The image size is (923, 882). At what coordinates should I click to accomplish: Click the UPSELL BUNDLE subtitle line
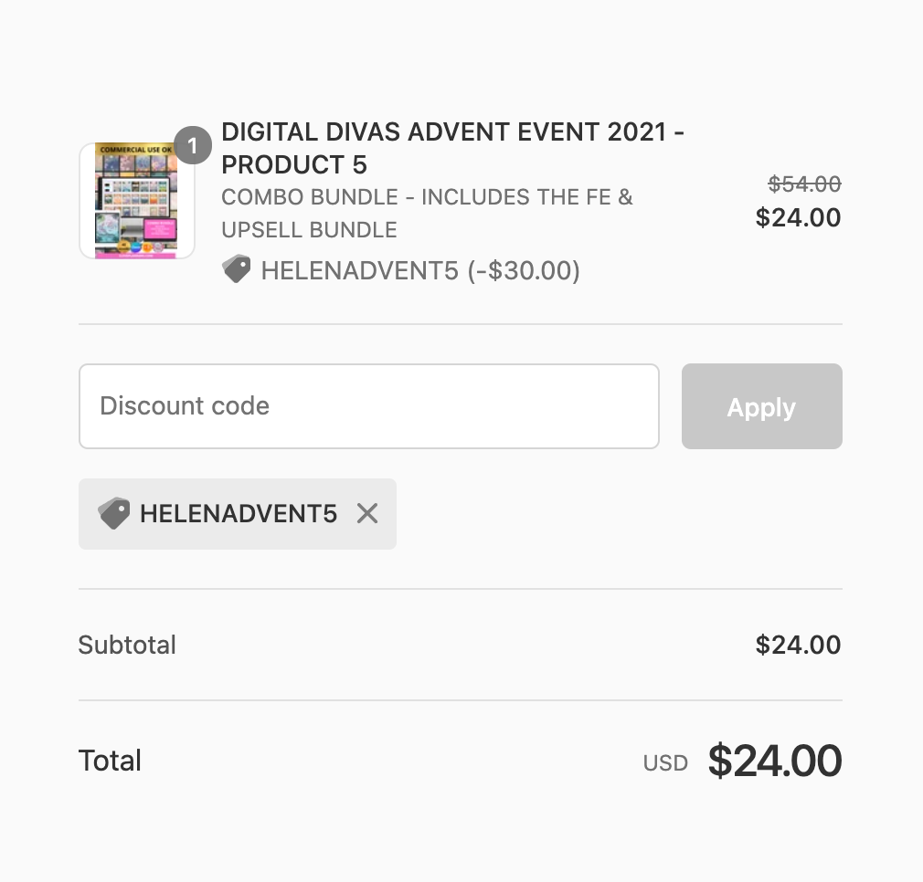pos(309,230)
